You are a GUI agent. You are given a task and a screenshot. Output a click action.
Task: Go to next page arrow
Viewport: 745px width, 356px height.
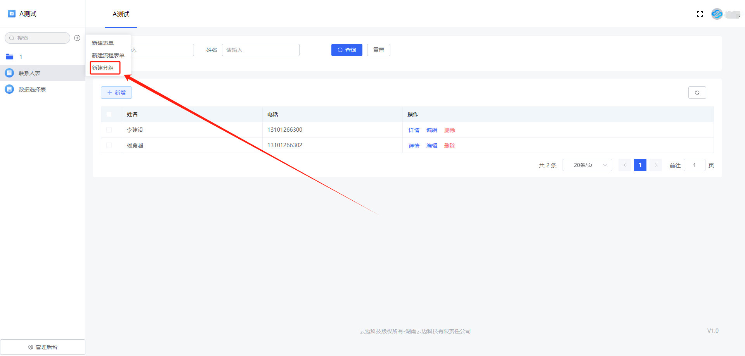pos(656,165)
